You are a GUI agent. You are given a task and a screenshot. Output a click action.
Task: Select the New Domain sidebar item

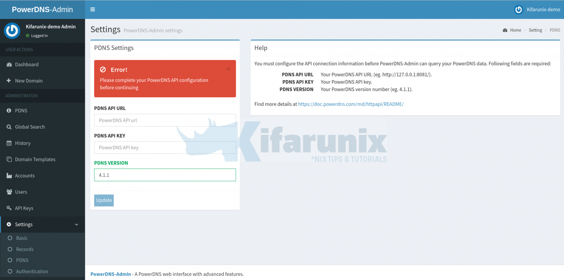pos(29,80)
